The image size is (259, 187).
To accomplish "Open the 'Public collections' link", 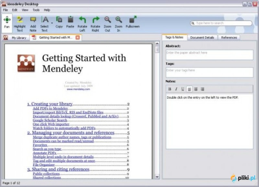I will pyautogui.click(x=46, y=174).
